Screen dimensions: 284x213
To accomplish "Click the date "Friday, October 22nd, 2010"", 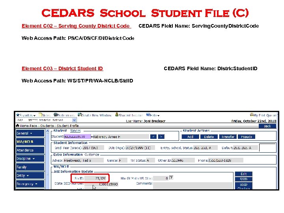I will pyautogui.click(x=254, y=121).
